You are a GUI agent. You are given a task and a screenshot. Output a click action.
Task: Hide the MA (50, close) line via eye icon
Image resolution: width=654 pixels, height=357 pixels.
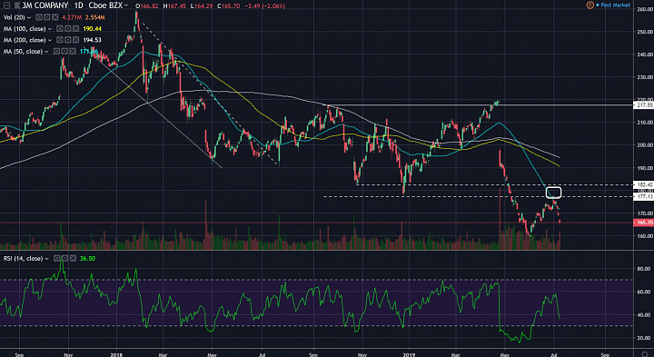(56, 51)
